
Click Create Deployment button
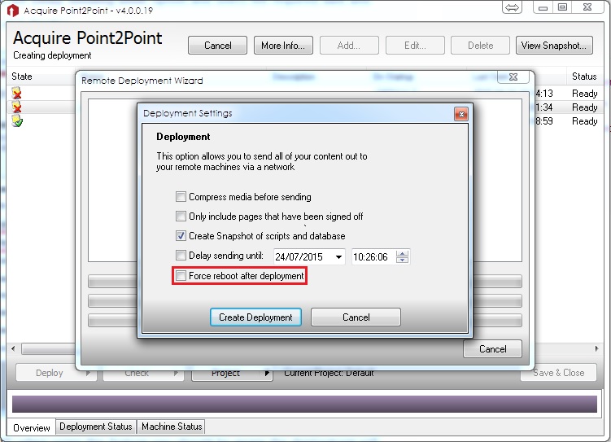255,317
